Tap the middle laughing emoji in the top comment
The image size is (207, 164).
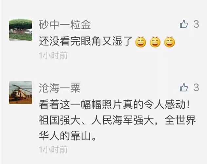(155, 42)
